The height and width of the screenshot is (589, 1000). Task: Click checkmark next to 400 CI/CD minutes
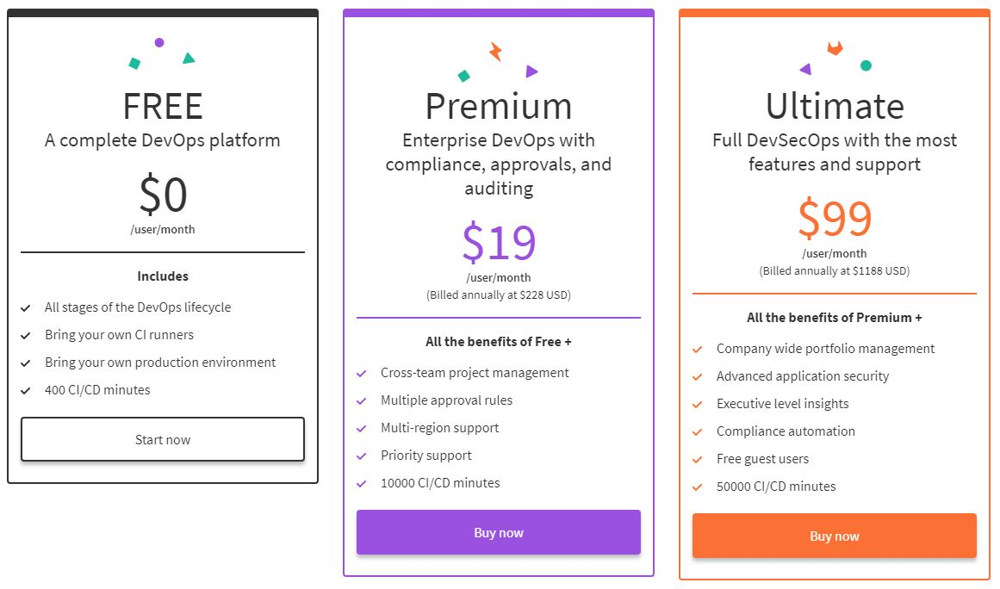26,391
